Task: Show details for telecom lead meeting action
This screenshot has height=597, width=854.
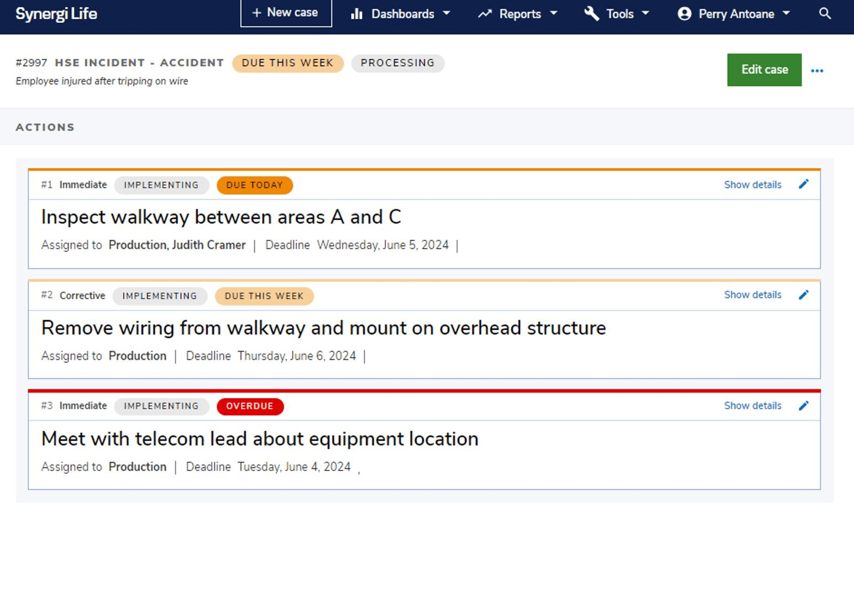Action: coord(752,406)
